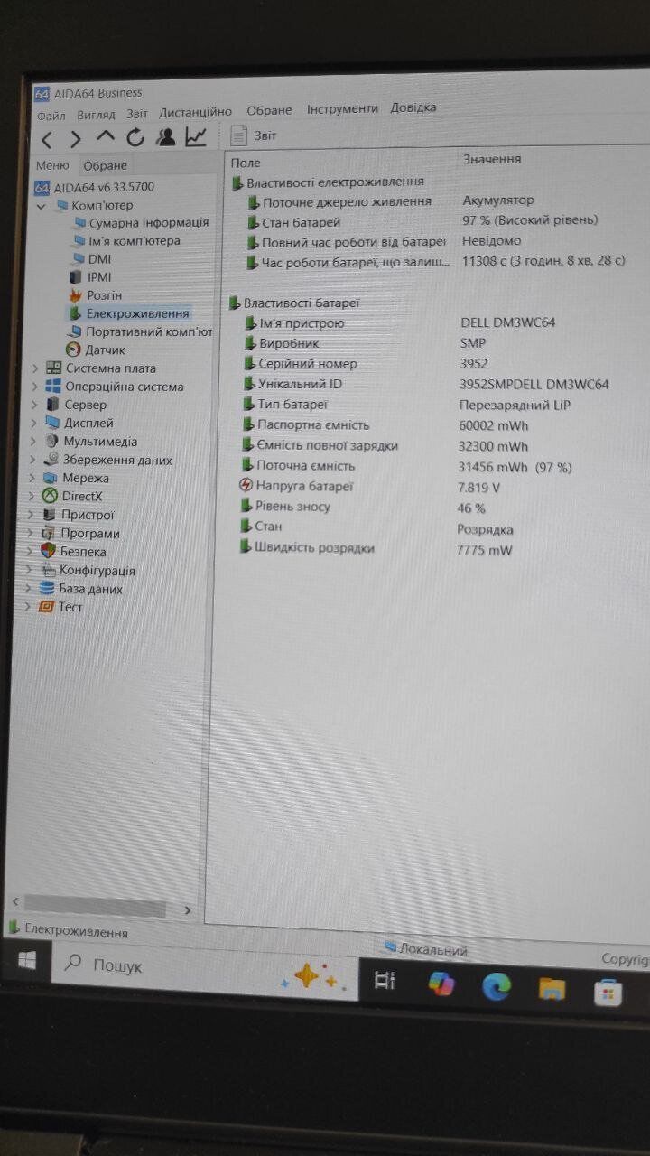650x1156 pixels.
Task: Expand the Системна плата tree node
Action: (35, 368)
